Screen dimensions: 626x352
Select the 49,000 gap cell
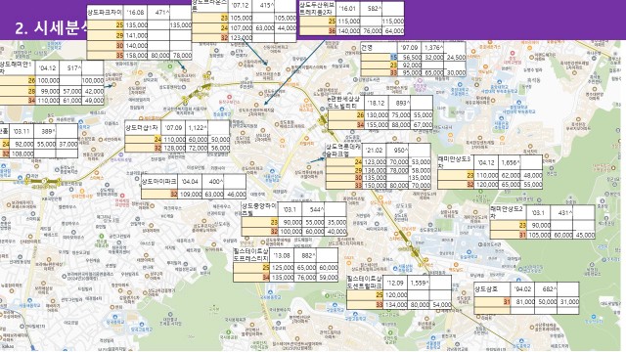[93, 101]
